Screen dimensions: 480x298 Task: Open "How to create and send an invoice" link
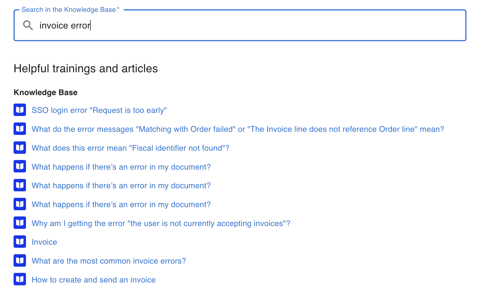(93, 280)
